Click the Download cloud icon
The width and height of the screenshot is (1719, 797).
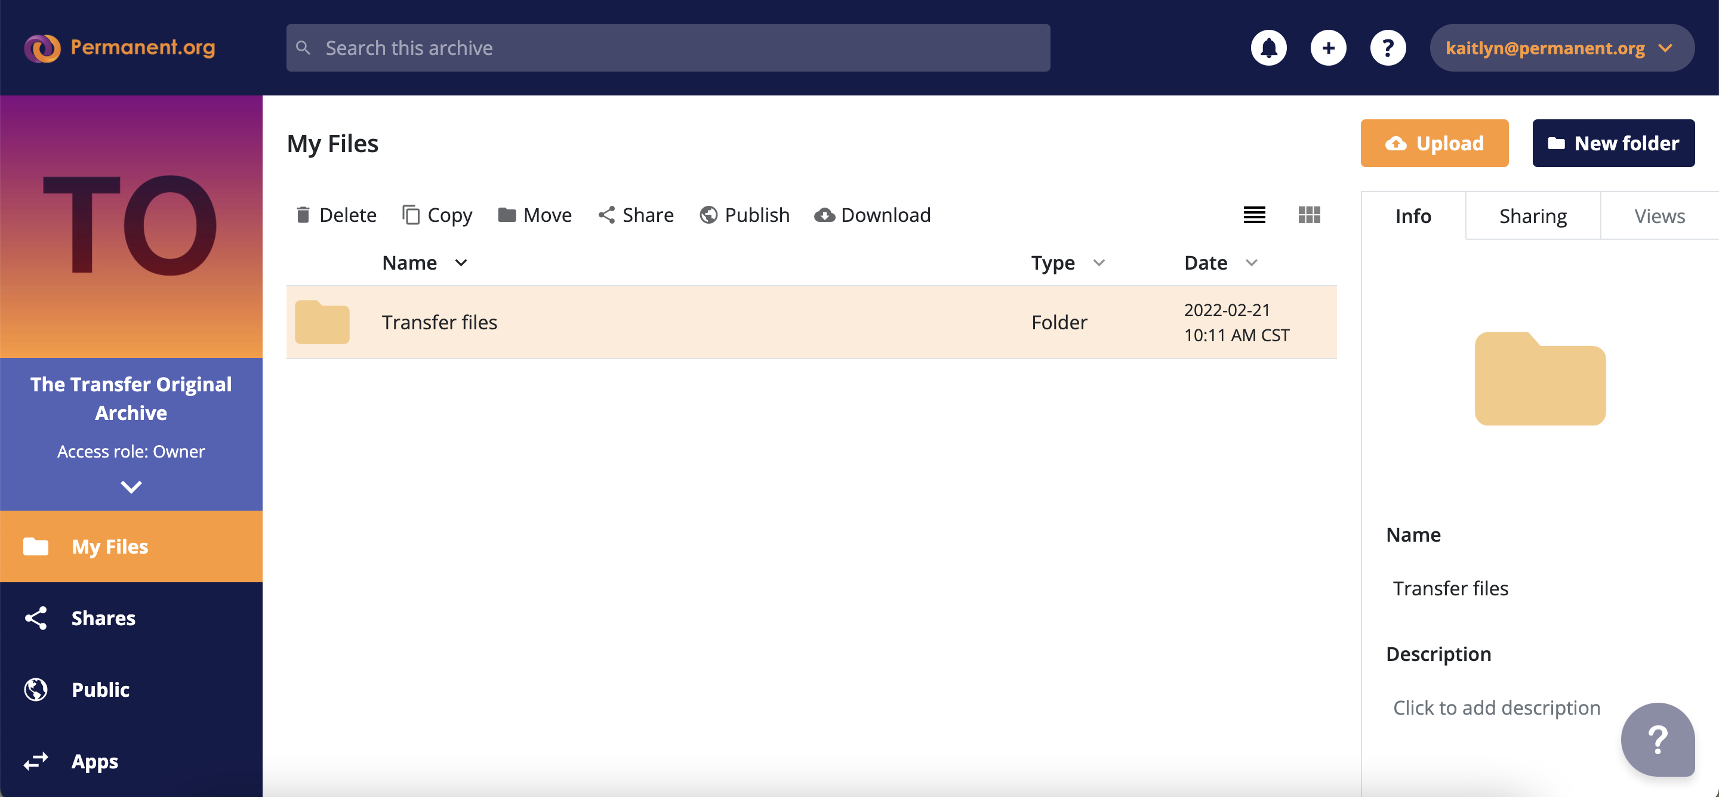(824, 215)
